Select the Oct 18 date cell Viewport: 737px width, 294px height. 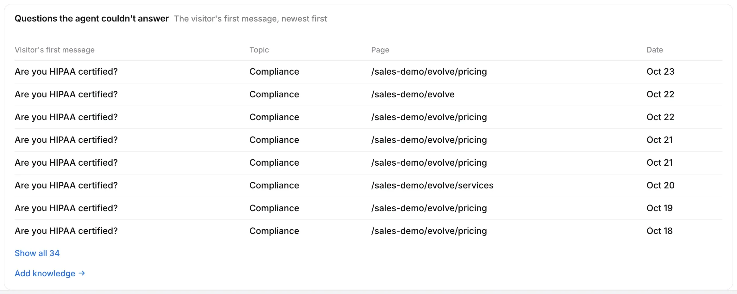(659, 231)
